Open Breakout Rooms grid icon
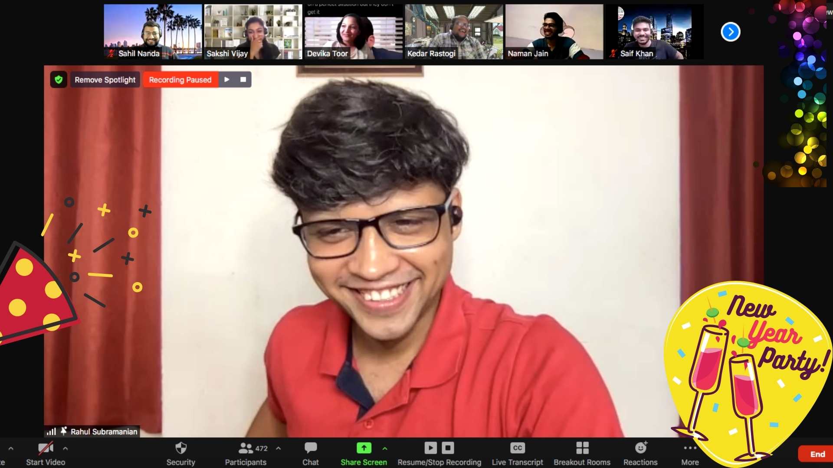Viewport: 833px width, 468px height. (x=582, y=448)
